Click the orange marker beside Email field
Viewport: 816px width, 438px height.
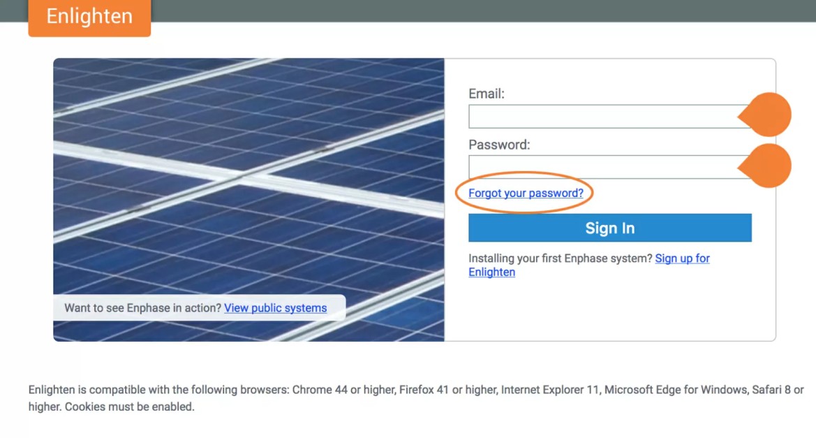tap(768, 115)
